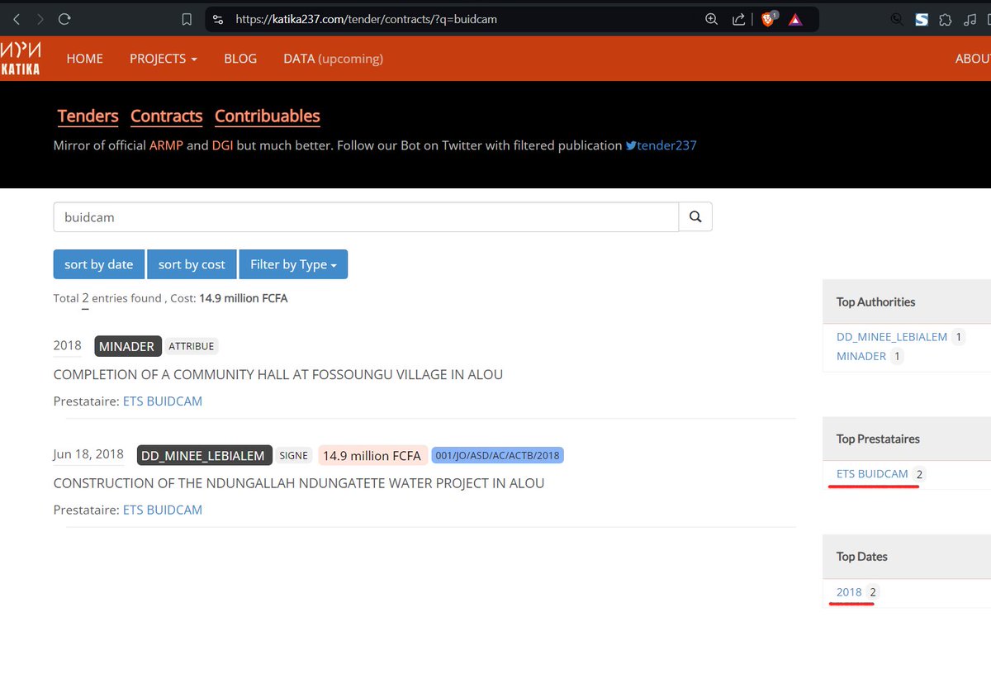This screenshot has width=991, height=693.
Task: Open BLOG in navigation bar
Action: coord(240,59)
